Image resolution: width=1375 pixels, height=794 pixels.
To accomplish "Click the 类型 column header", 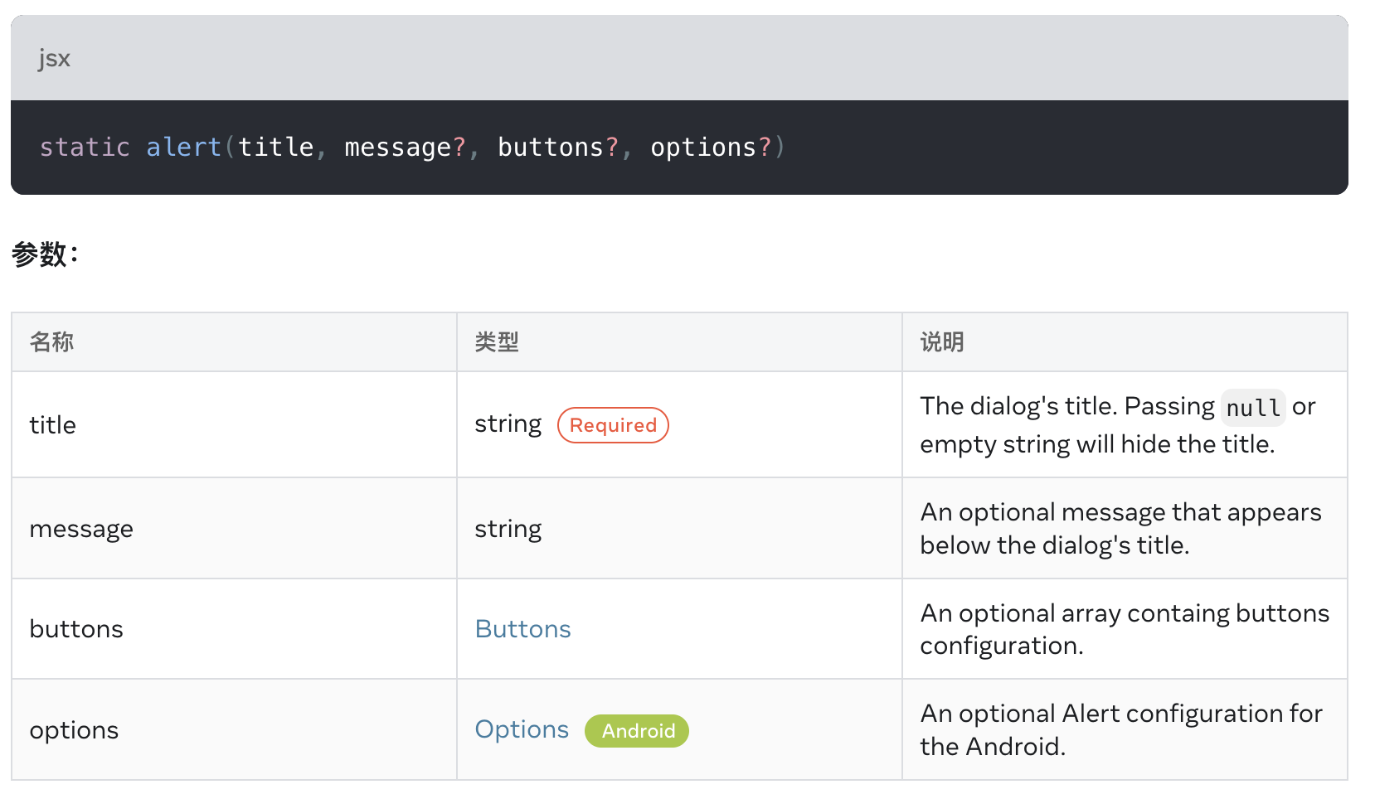I will 497,342.
